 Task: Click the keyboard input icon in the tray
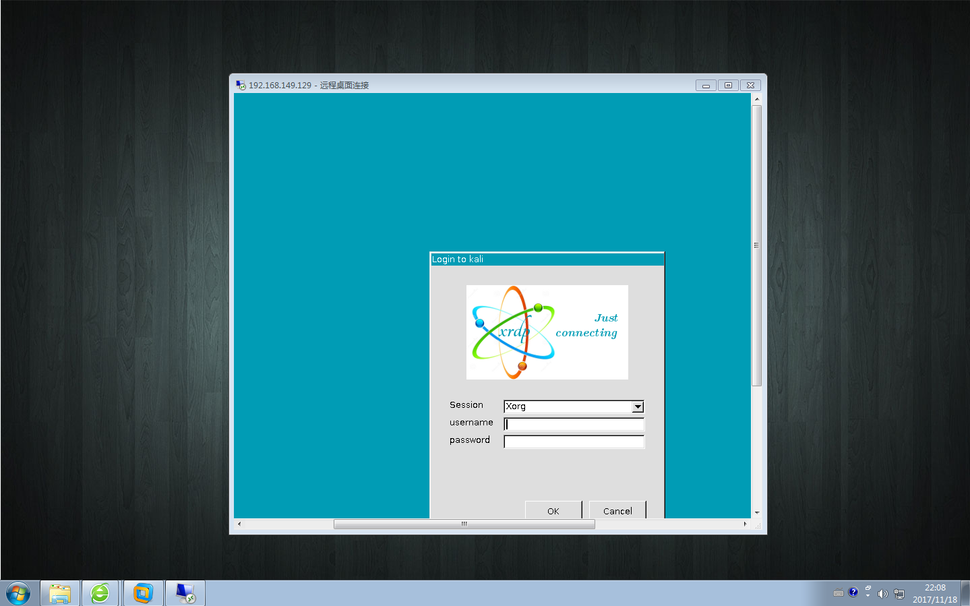[x=838, y=593]
